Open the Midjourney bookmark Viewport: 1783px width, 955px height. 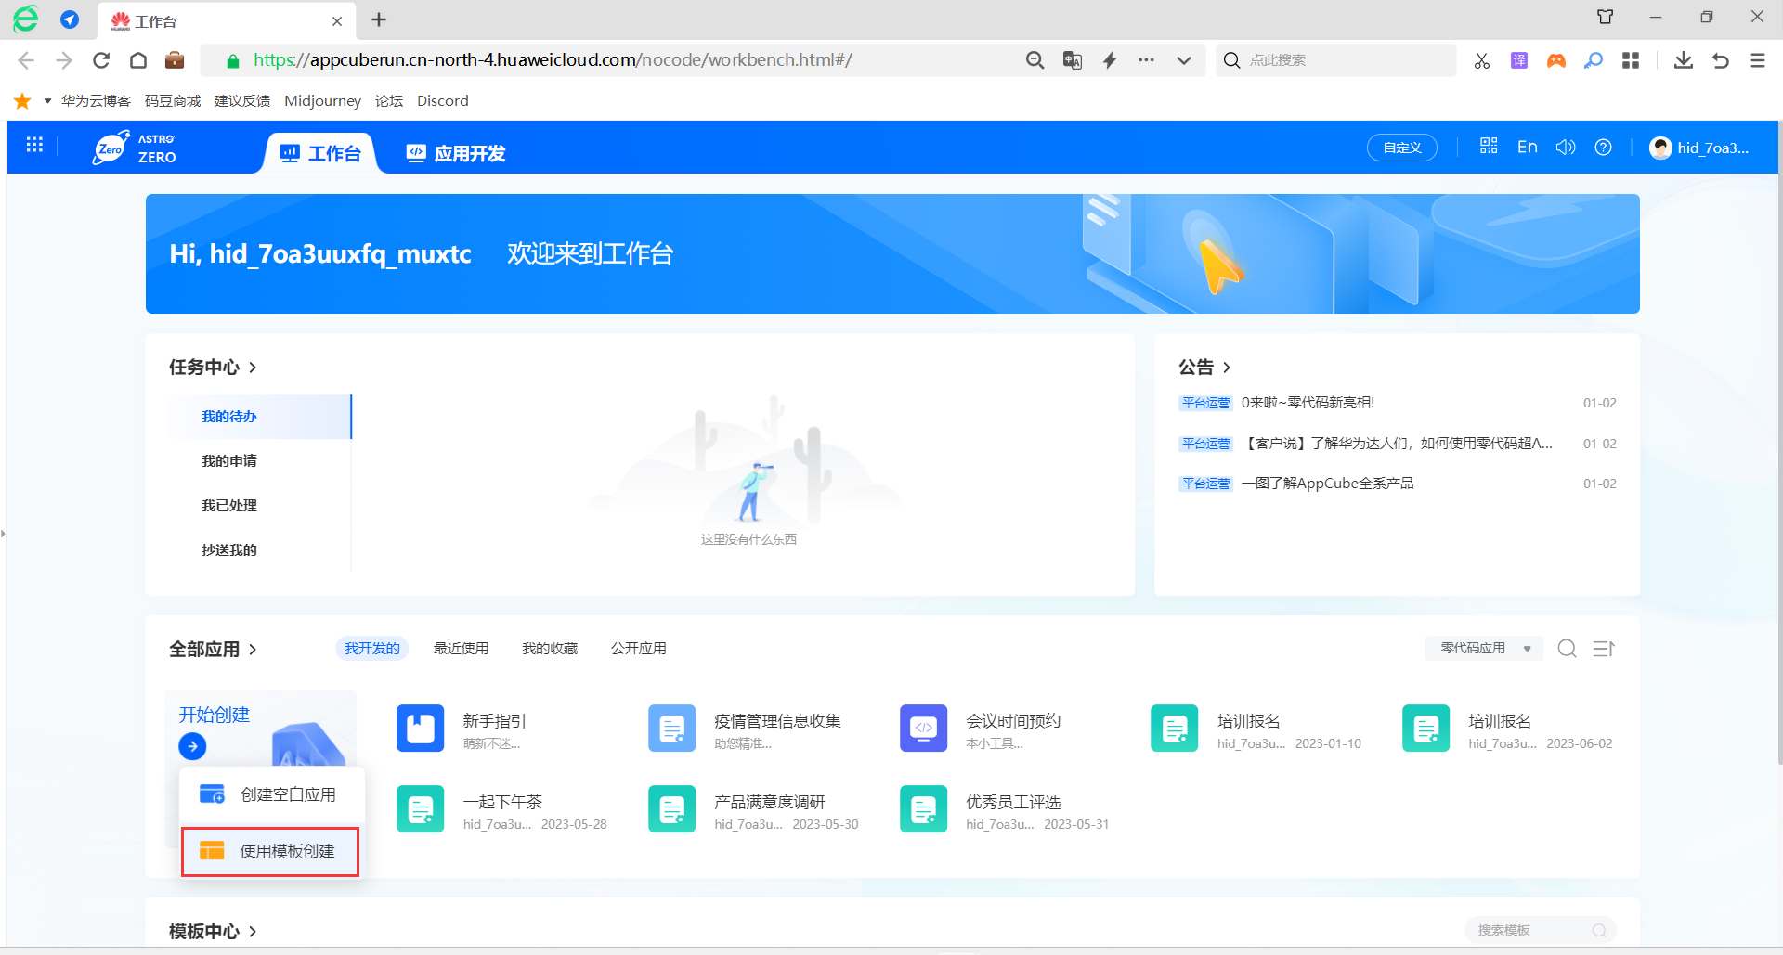click(322, 100)
